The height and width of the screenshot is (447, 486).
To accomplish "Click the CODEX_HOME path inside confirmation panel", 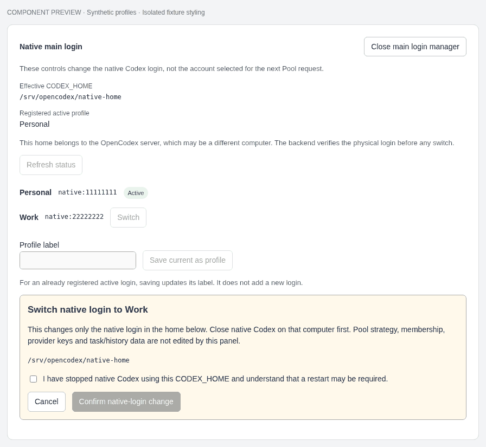I will click(79, 360).
